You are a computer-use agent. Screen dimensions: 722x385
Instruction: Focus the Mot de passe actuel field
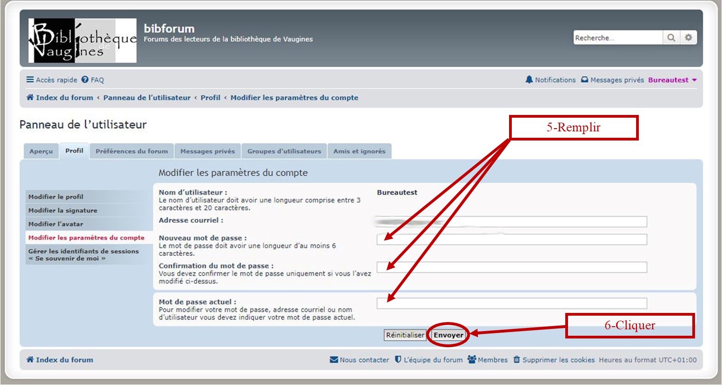(511, 303)
